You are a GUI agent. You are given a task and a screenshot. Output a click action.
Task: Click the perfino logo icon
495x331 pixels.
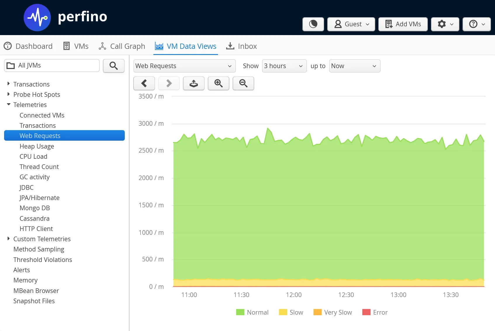pos(37,18)
